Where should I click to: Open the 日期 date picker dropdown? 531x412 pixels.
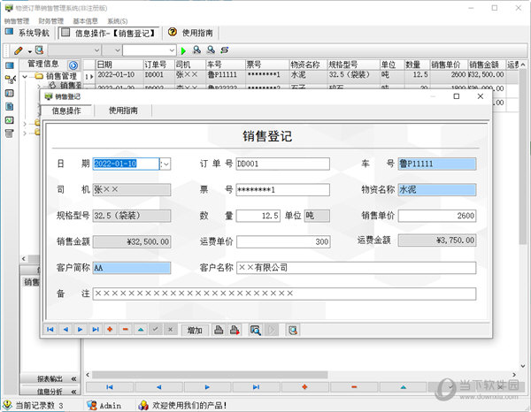coord(165,164)
